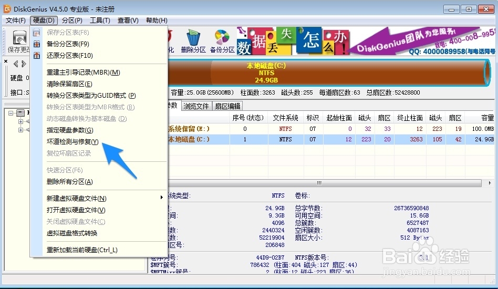Close the disk panel with the X icon
Image resolution: width=498 pixels, height=289 pixels.
pos(6,61)
